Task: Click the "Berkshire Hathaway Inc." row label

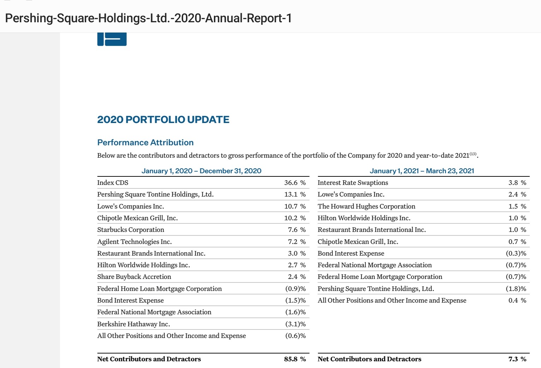Action: tap(134, 324)
